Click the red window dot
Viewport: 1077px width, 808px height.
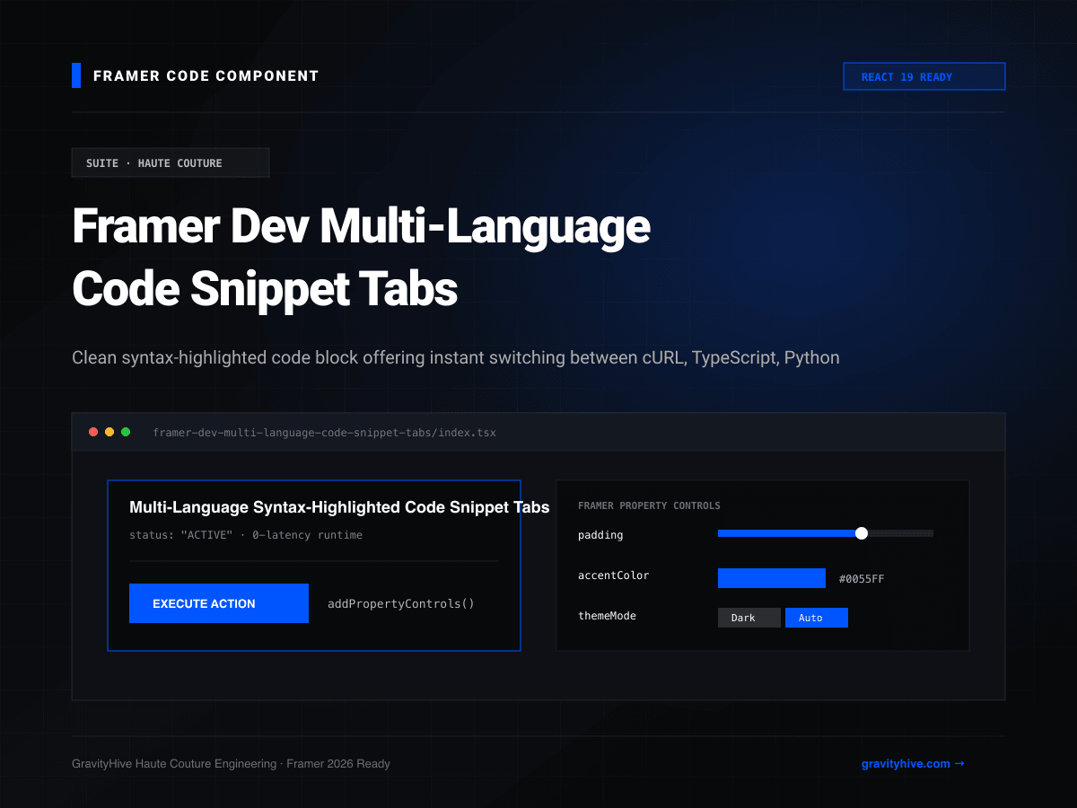[x=93, y=432]
